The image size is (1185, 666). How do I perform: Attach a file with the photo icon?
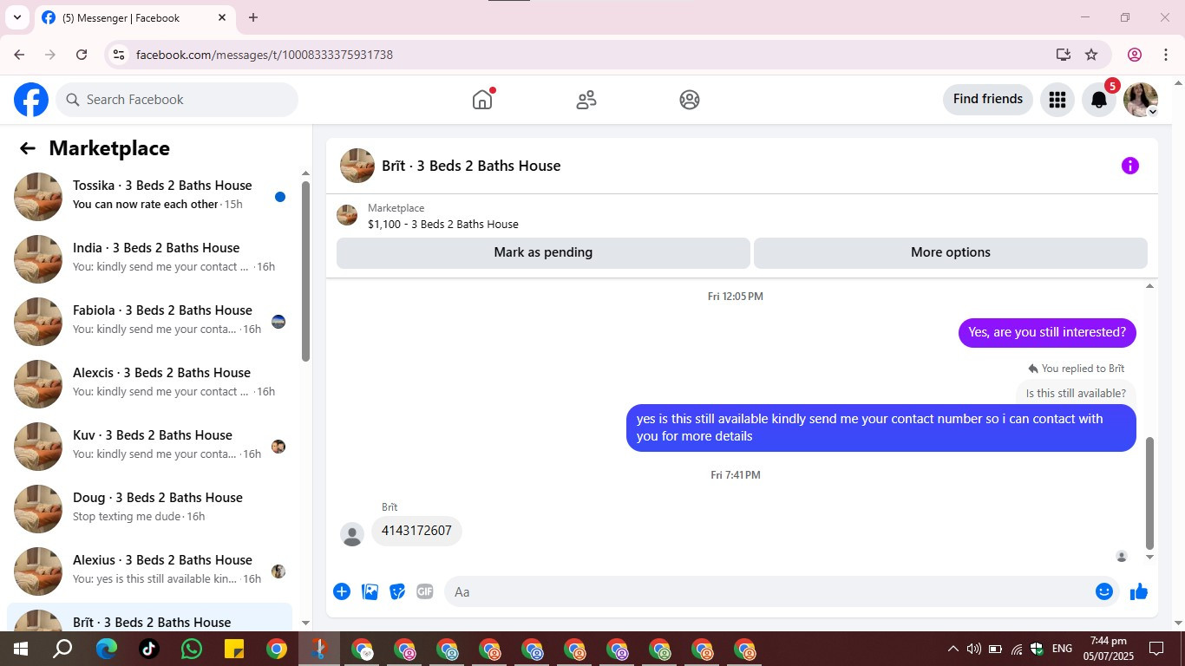(x=370, y=591)
